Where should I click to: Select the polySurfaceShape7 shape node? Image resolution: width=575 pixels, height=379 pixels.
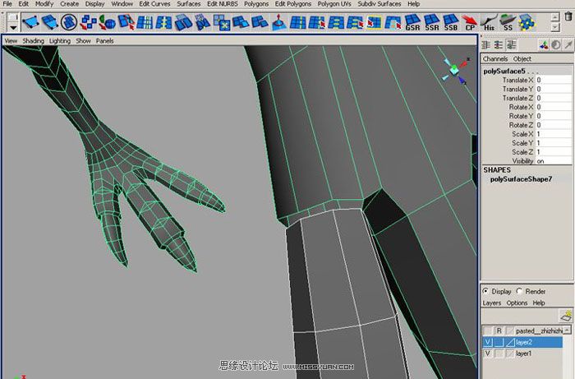point(521,178)
